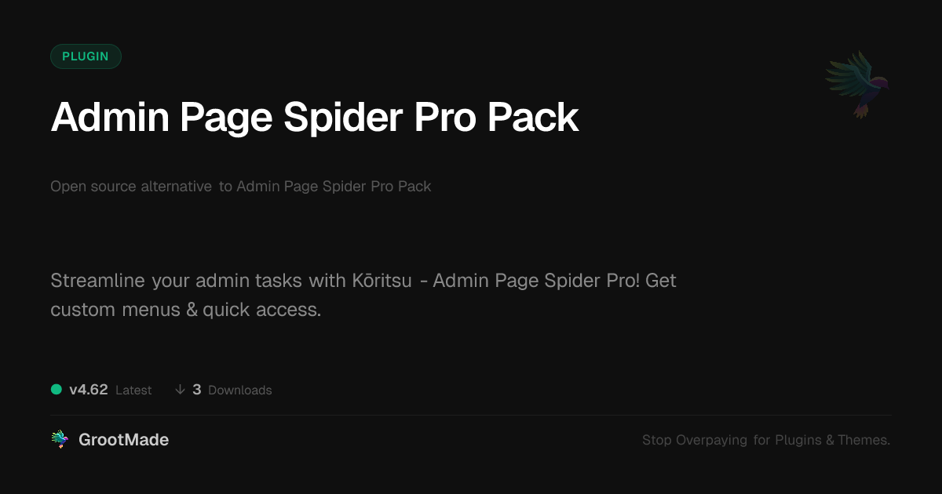The width and height of the screenshot is (942, 494).
Task: Open the GrootMade brand link
Action: pos(110,440)
